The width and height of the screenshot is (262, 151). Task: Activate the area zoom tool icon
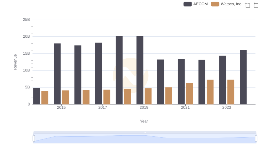[248, 5]
